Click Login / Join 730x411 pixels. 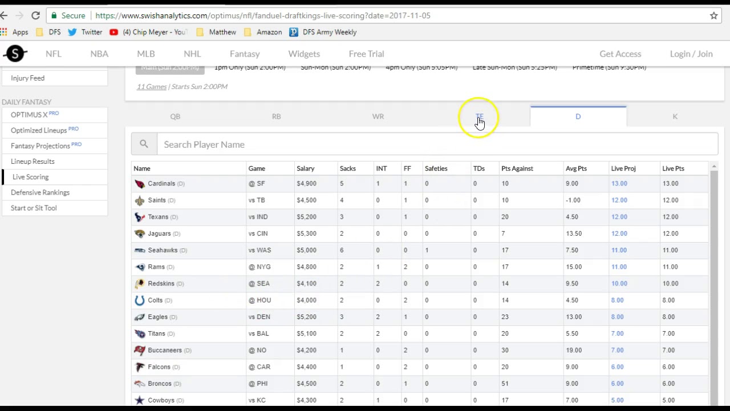tap(691, 54)
